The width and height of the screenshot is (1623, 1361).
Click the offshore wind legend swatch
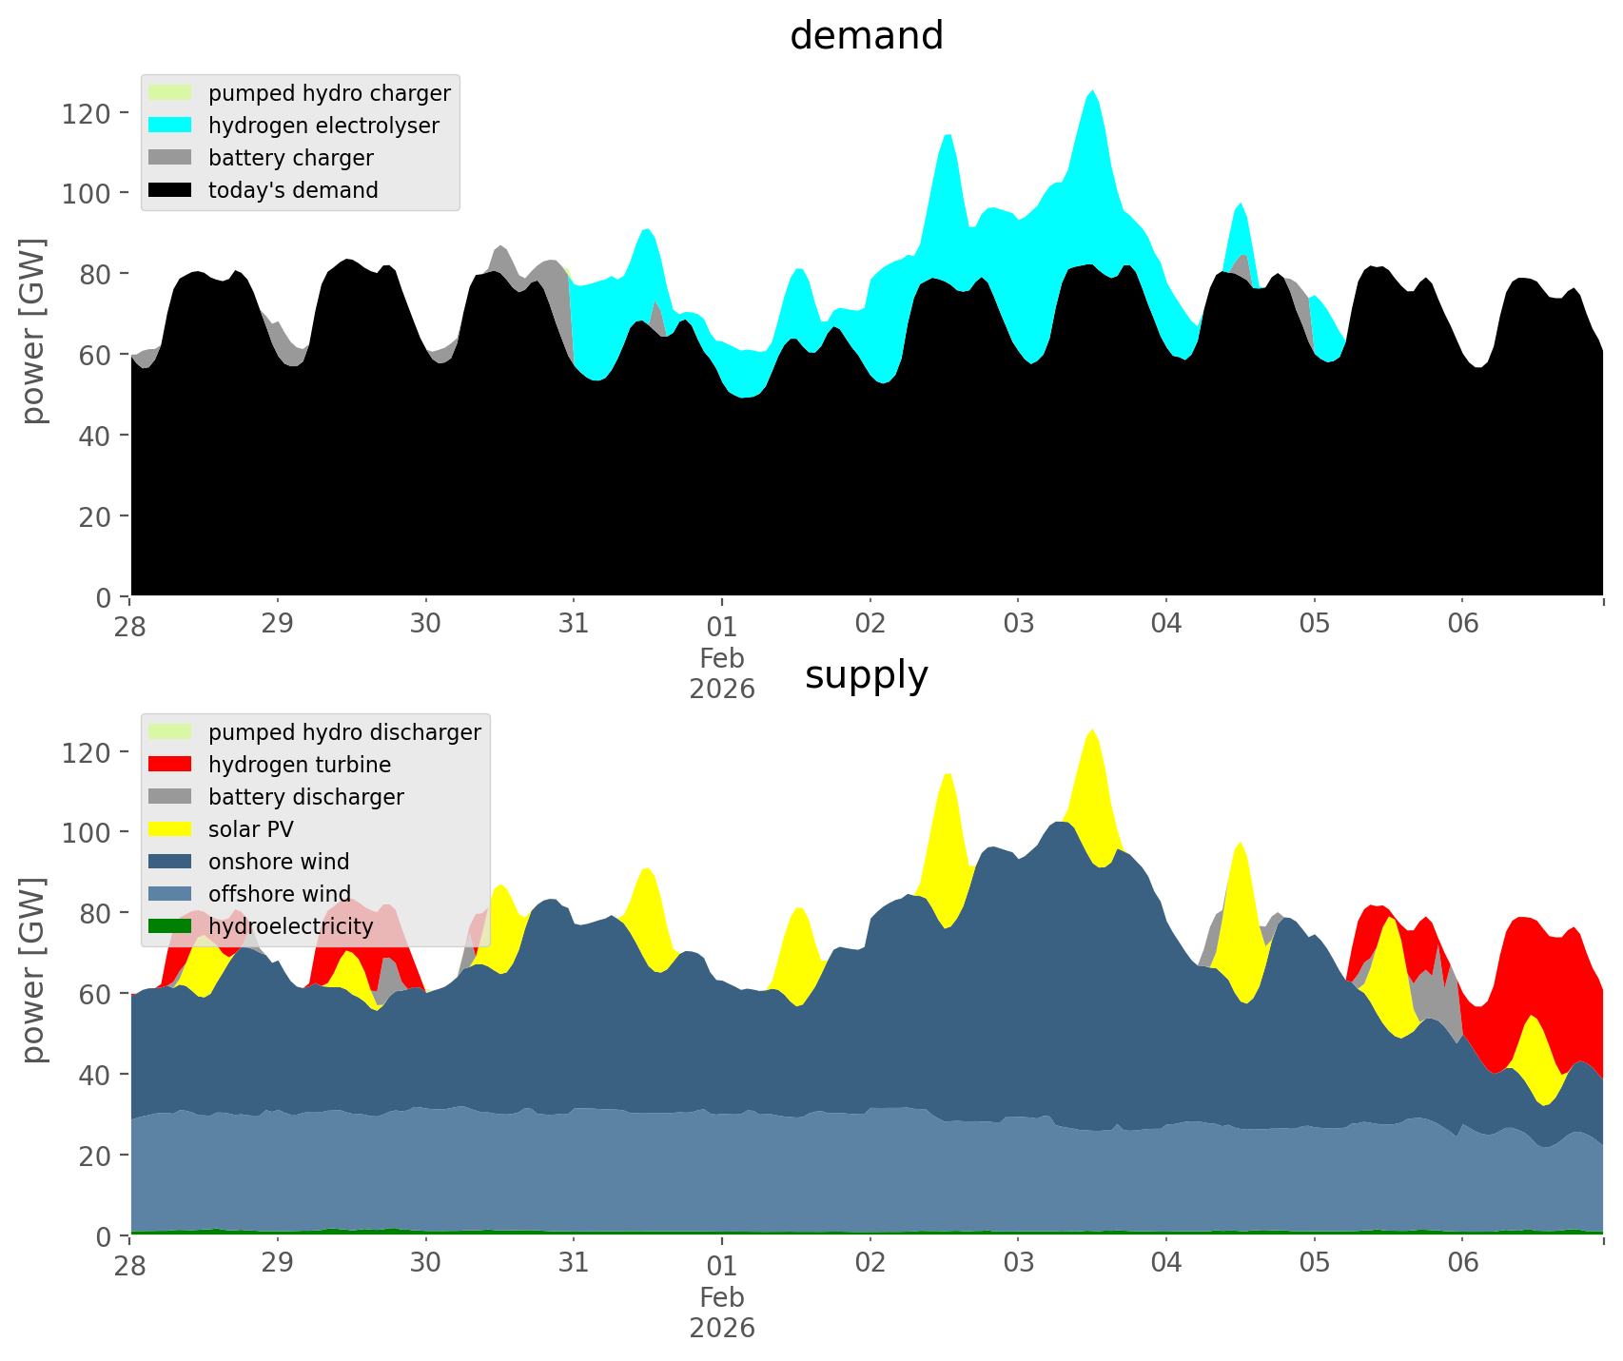170,894
